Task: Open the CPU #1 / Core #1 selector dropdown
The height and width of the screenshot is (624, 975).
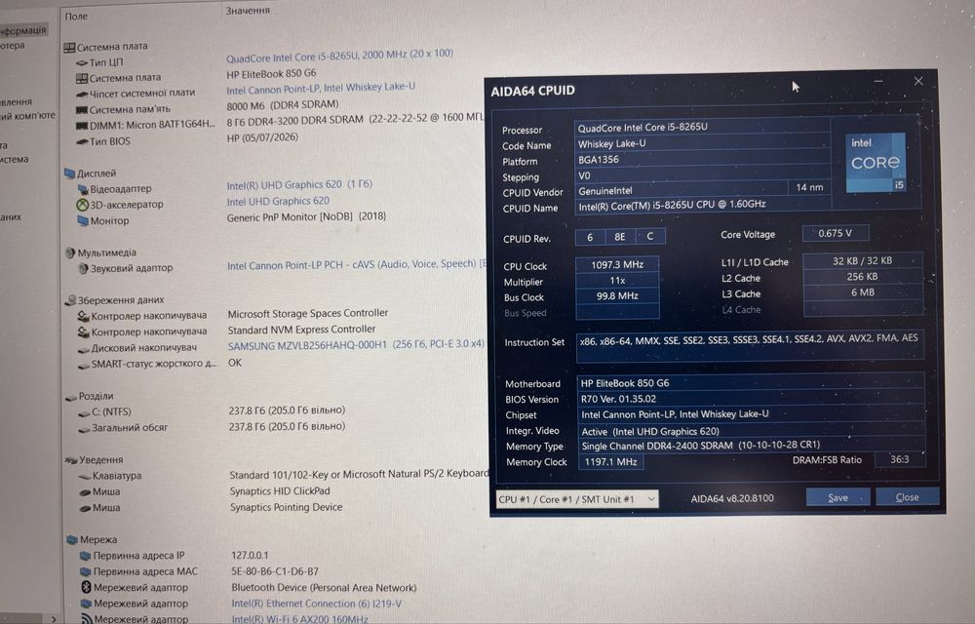Action: [577, 499]
